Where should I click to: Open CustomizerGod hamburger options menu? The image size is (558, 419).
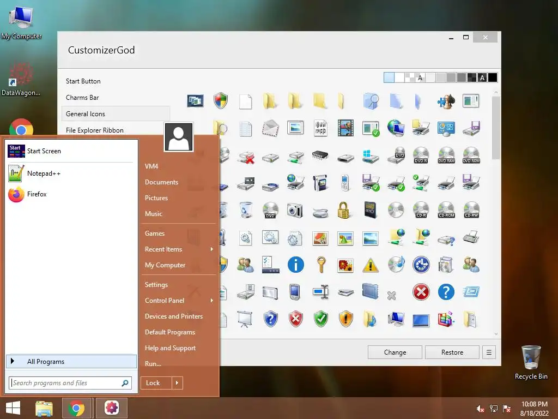489,352
